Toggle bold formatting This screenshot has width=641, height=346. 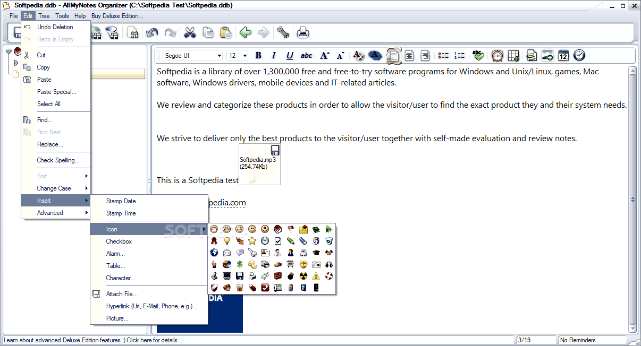258,55
